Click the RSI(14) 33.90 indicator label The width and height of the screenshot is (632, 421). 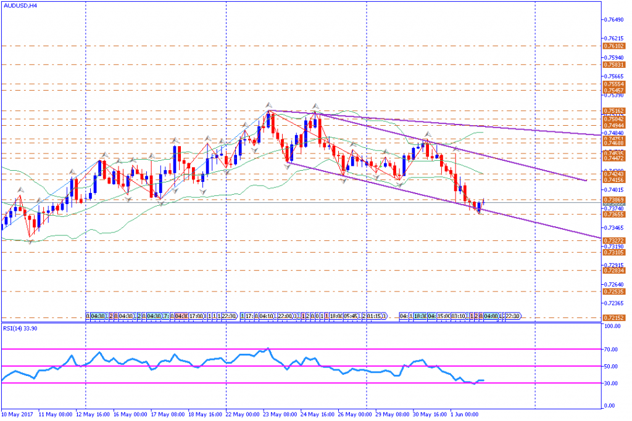[x=20, y=329]
